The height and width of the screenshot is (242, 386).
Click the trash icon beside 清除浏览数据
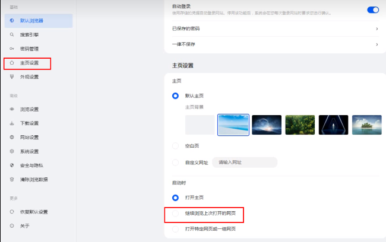12,179
